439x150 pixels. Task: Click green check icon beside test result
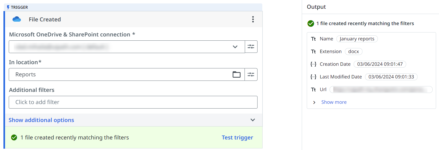point(14,138)
